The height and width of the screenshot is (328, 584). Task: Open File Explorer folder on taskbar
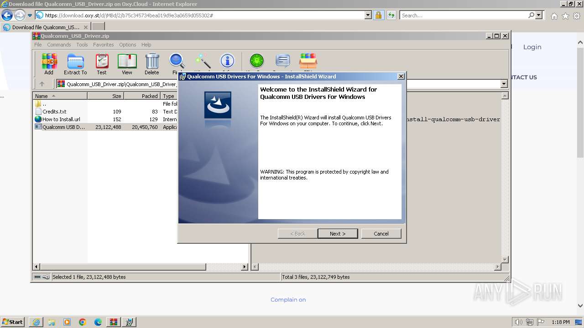(52, 322)
